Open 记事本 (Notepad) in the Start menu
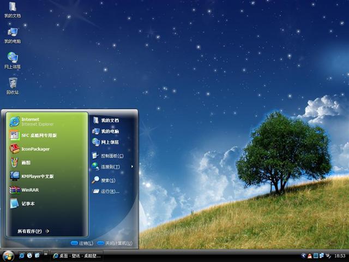Viewport: 349px width, 262px height. [28, 204]
